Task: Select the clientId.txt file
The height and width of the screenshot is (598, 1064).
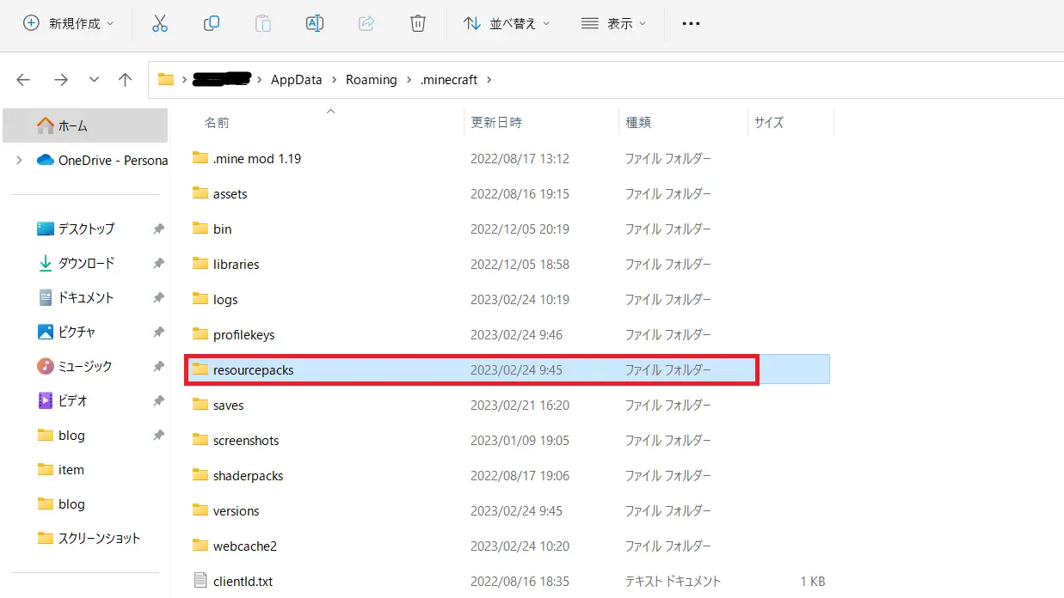Action: pos(243,581)
